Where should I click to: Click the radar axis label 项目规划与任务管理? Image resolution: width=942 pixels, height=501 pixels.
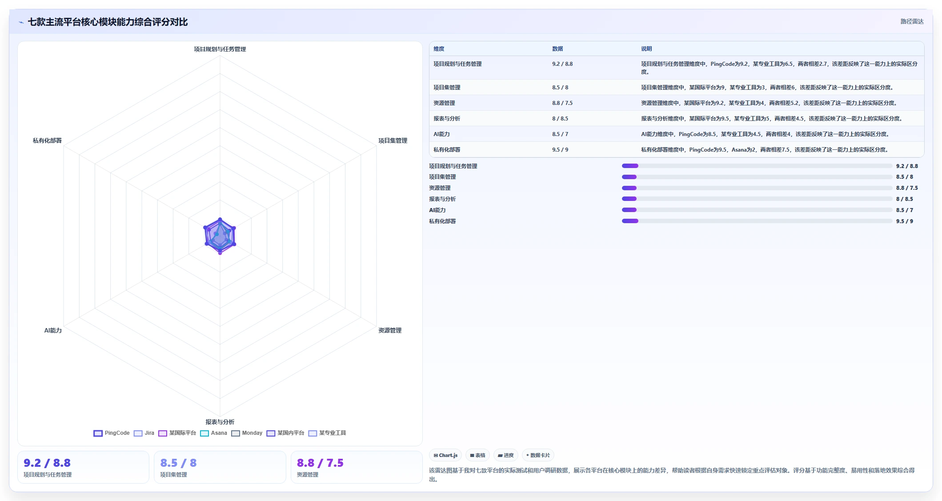pos(220,49)
